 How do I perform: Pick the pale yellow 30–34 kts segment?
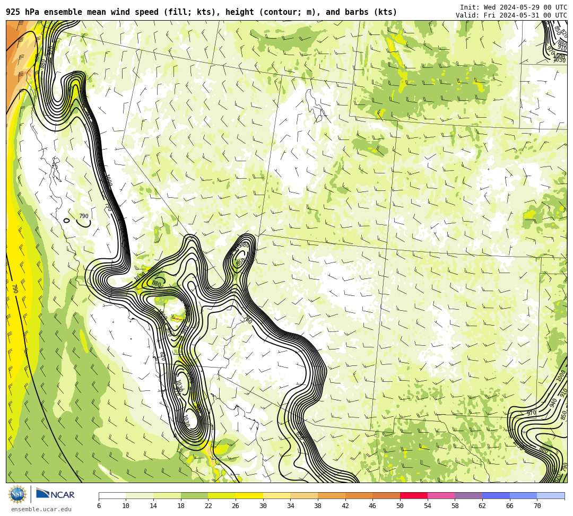[276, 495]
